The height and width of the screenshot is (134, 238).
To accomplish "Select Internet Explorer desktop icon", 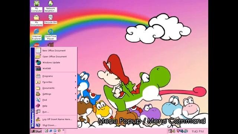I will (36, 35).
